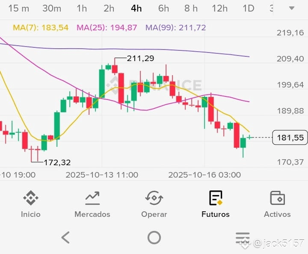308x254 pixels.
Task: Tap the 172,32 low price label
Action: tap(57, 163)
